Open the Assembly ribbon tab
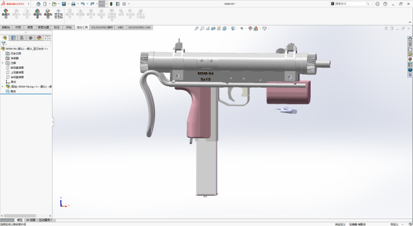Viewport: 413px width, 226px height. pos(6,27)
